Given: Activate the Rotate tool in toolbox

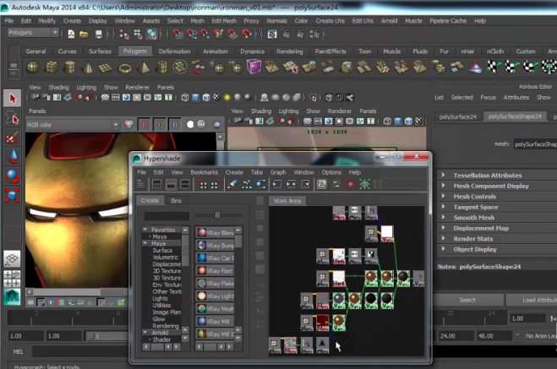Looking at the screenshot, I should (x=13, y=176).
